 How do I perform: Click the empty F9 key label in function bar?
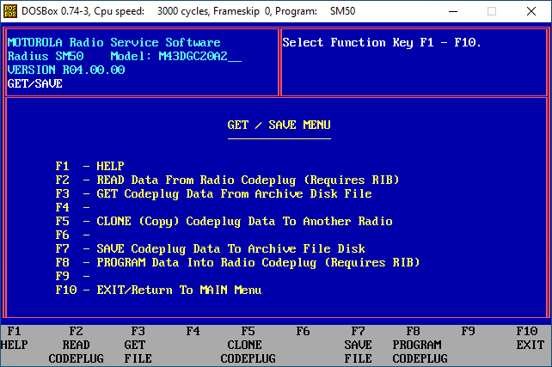pyautogui.click(x=468, y=332)
